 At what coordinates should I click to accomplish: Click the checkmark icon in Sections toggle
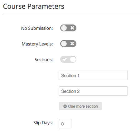coord(65,59)
